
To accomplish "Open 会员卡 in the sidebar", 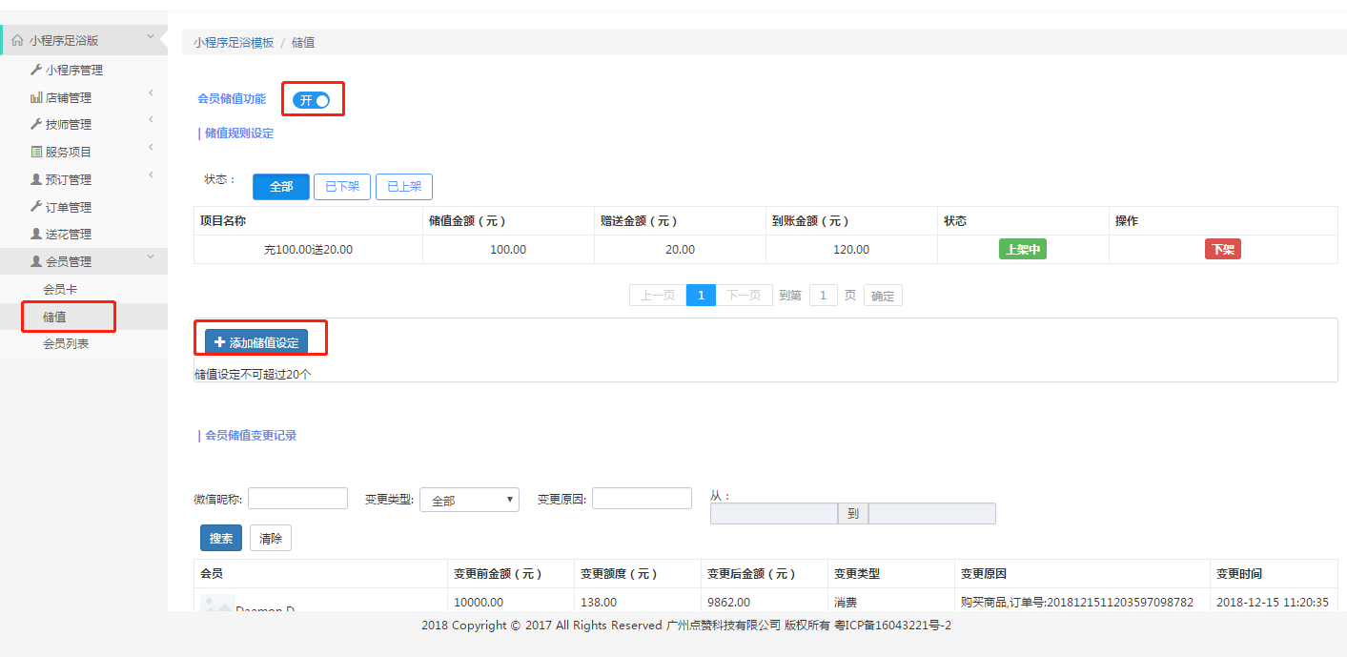I will point(60,289).
